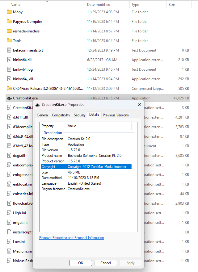Image resolution: width=198 pixels, height=272 pixels.
Task: Click the Properties dialog title bar icon
Action: tap(38, 105)
